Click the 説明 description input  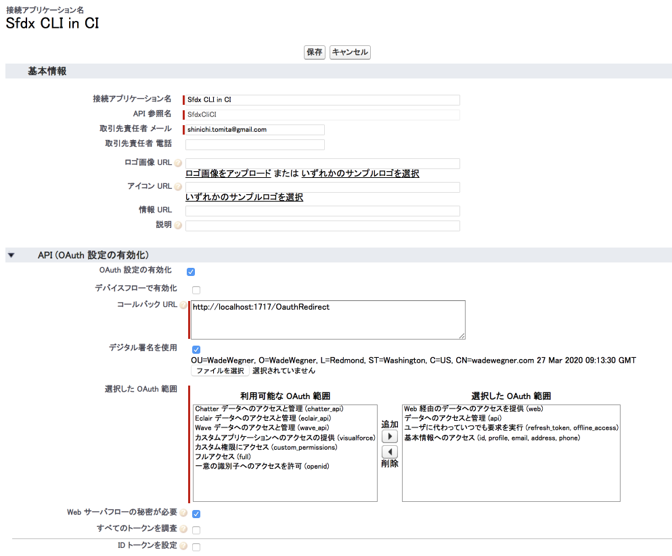(x=322, y=226)
